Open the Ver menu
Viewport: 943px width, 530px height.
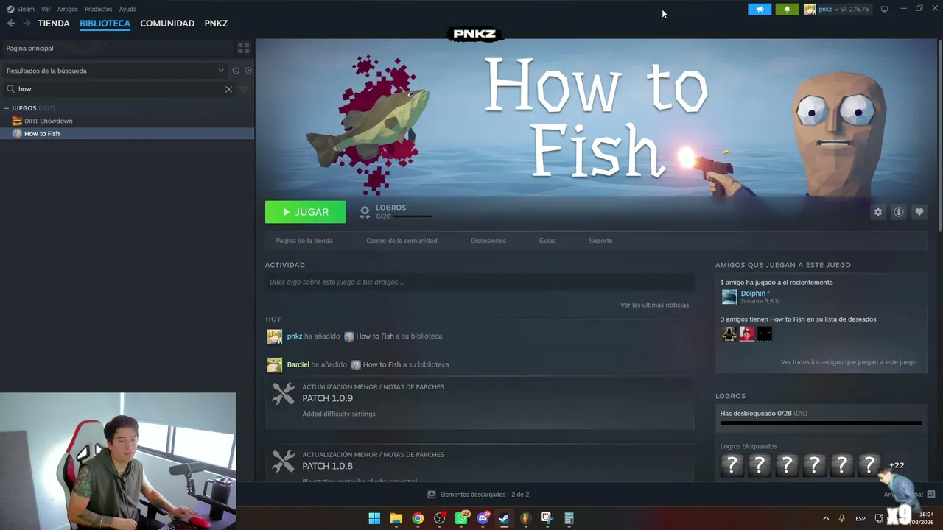click(46, 9)
